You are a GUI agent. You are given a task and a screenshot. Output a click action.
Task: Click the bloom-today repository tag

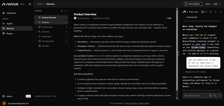[198, 47]
